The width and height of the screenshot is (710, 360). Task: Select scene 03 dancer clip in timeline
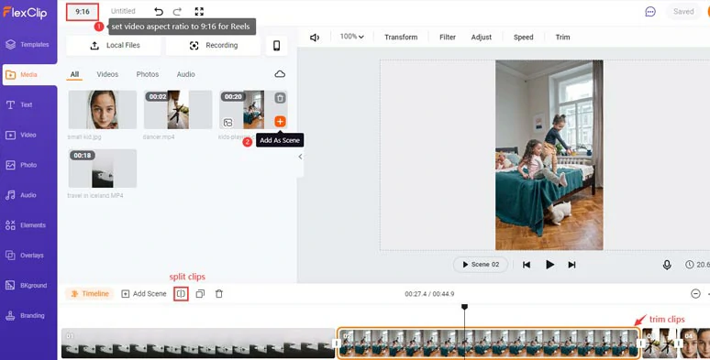pos(660,344)
